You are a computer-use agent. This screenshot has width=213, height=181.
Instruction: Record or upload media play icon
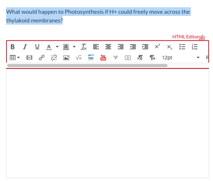pos(128,58)
